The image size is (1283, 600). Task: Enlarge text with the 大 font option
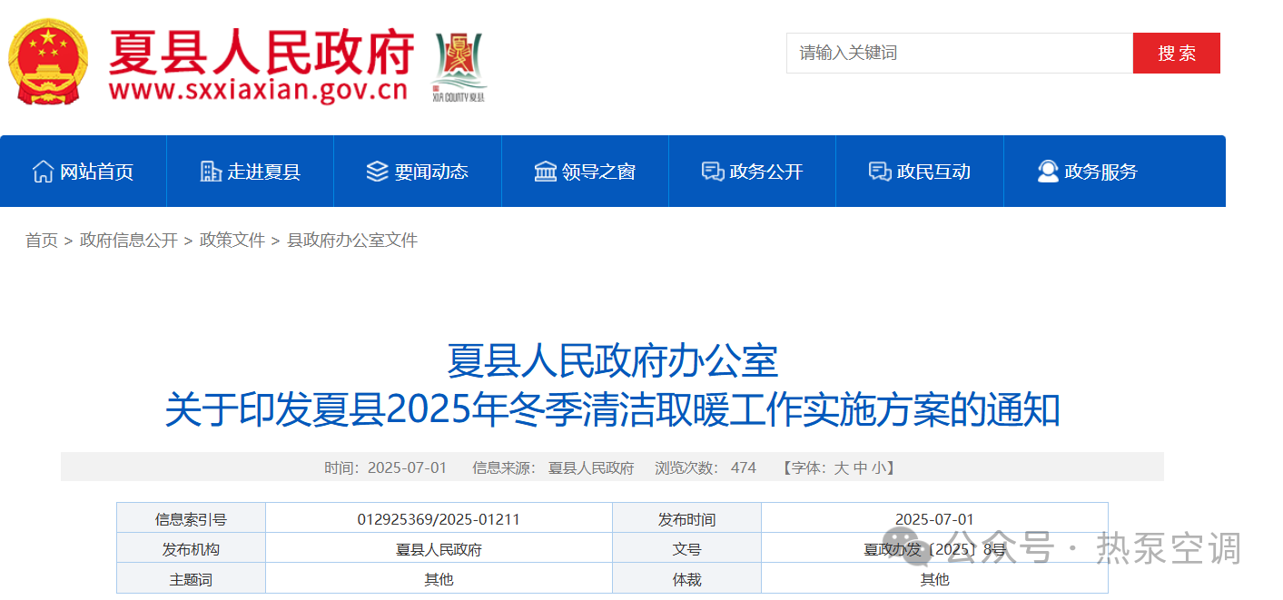click(841, 467)
